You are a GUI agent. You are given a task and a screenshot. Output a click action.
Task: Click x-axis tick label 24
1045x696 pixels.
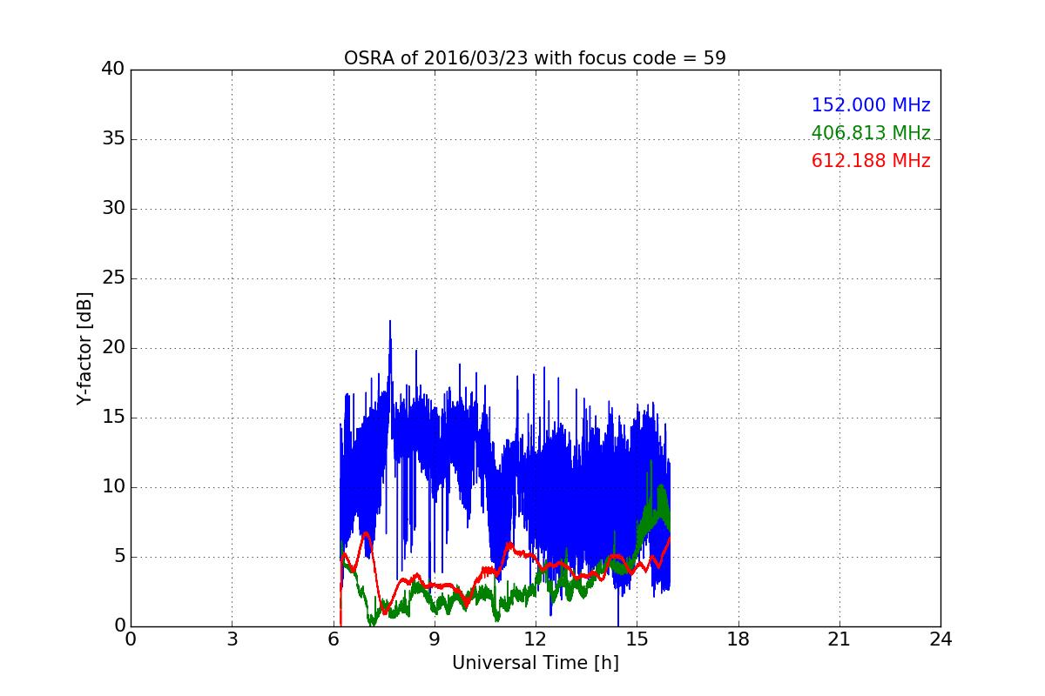point(940,639)
